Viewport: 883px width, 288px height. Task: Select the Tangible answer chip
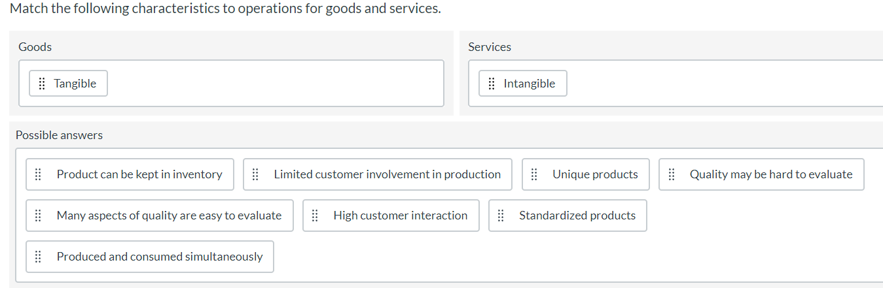click(75, 84)
